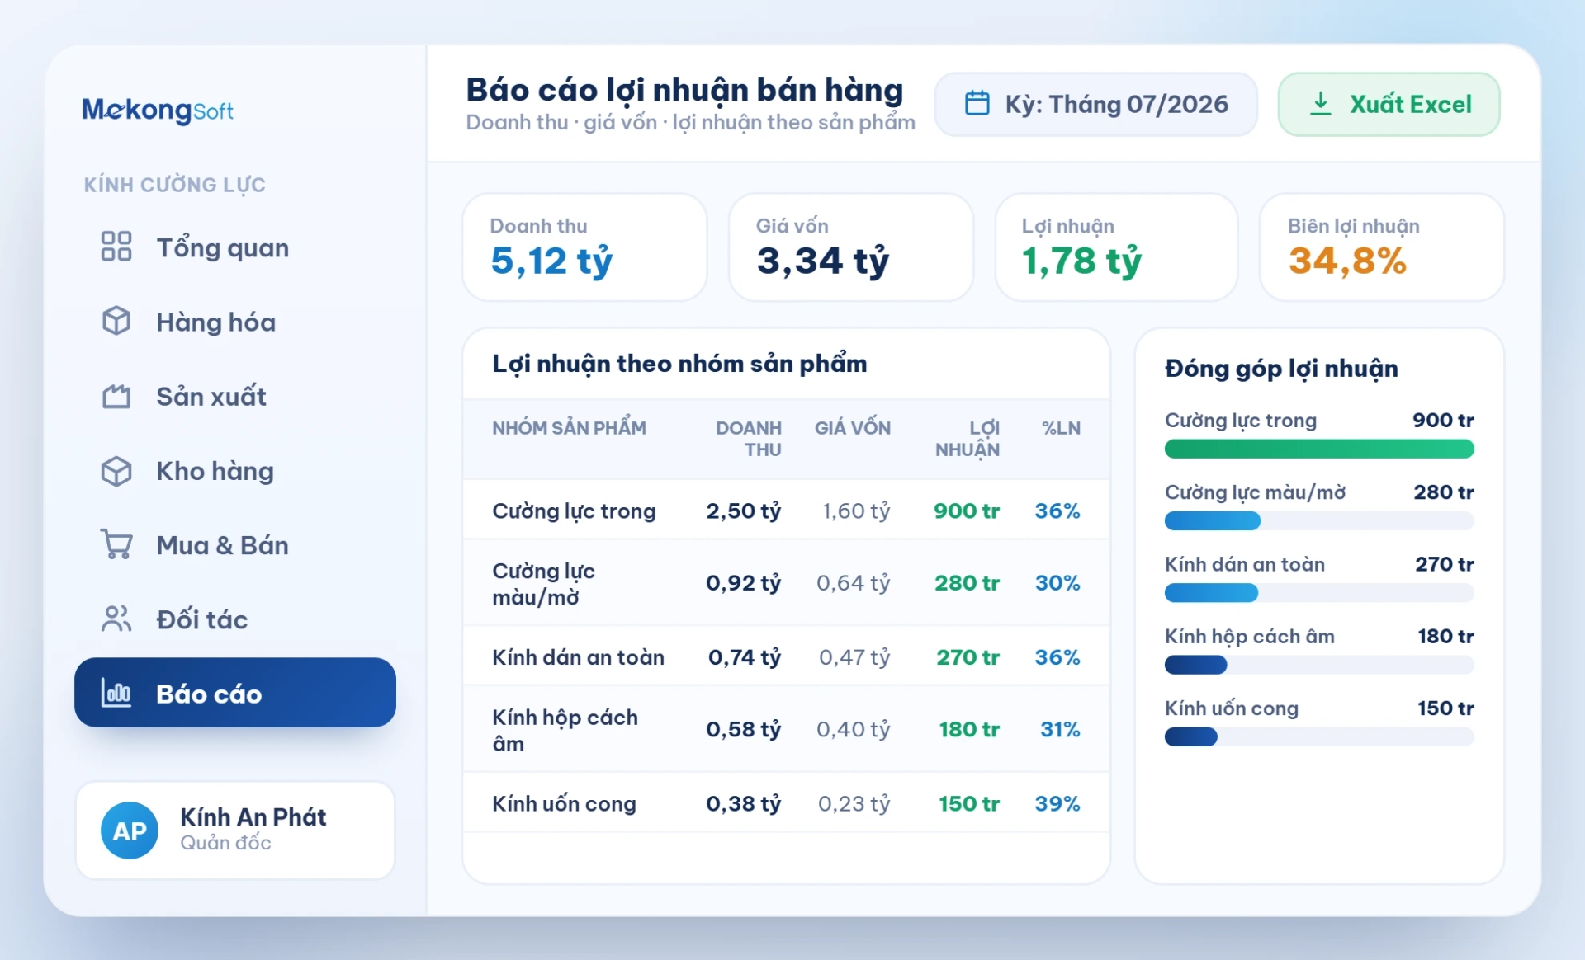
Task: Click the 30% margin cell
Action: coord(1057,583)
